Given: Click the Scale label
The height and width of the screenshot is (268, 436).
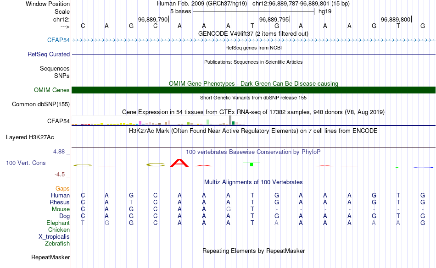Looking at the screenshot, I should coord(62,11).
